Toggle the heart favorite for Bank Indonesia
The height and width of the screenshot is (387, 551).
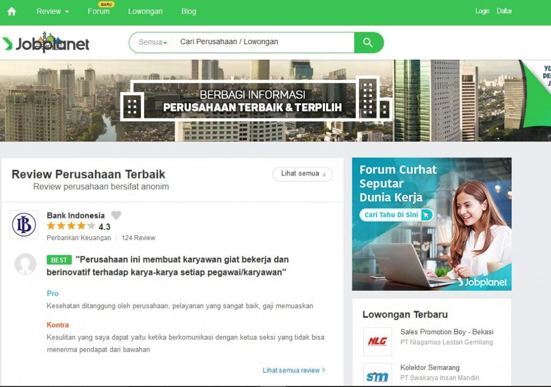pyautogui.click(x=116, y=215)
